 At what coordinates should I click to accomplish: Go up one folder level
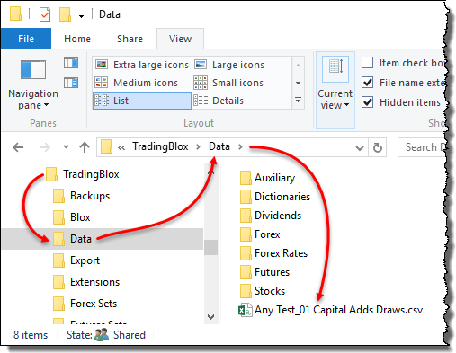pyautogui.click(x=85, y=147)
